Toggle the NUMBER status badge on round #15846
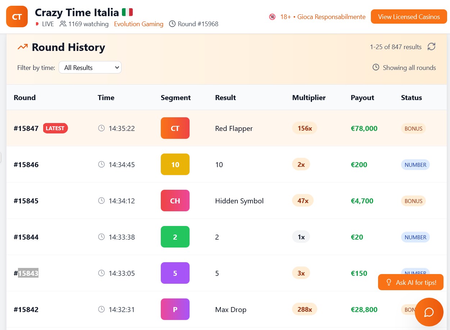This screenshot has height=330, width=450. point(415,165)
